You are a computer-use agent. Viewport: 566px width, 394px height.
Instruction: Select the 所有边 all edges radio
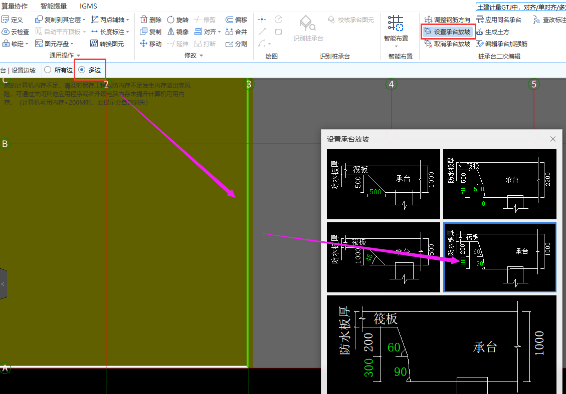pos(59,70)
